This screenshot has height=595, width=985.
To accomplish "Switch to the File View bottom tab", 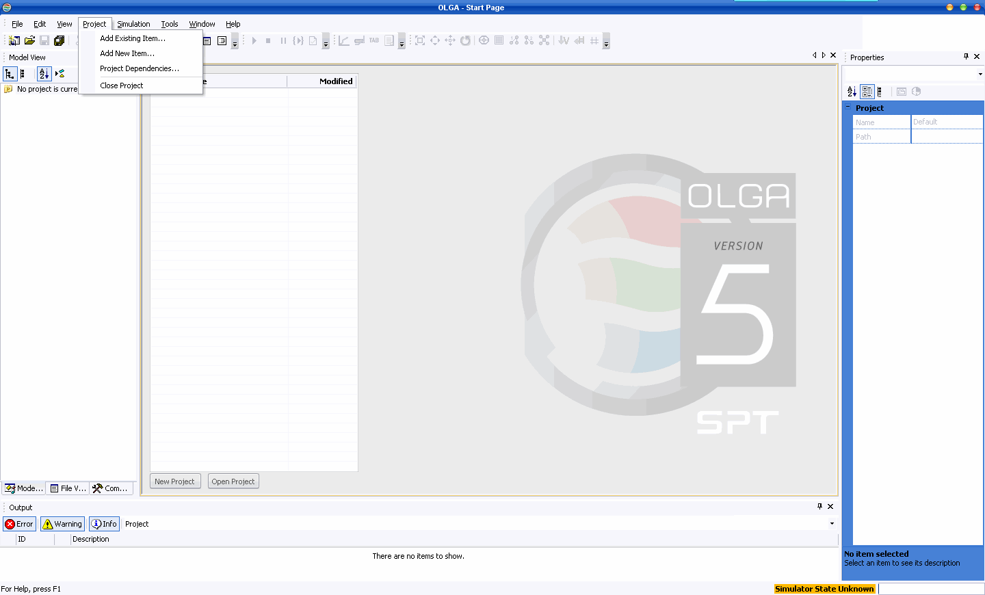I will [x=68, y=488].
